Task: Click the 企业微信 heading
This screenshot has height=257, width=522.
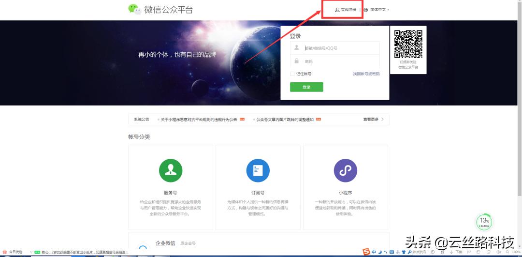Action: pos(165,243)
